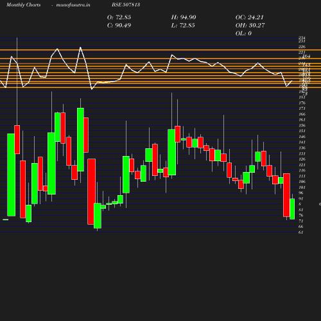Click the 'OH: 30.27' value
The image size is (321, 321).
[250, 25]
